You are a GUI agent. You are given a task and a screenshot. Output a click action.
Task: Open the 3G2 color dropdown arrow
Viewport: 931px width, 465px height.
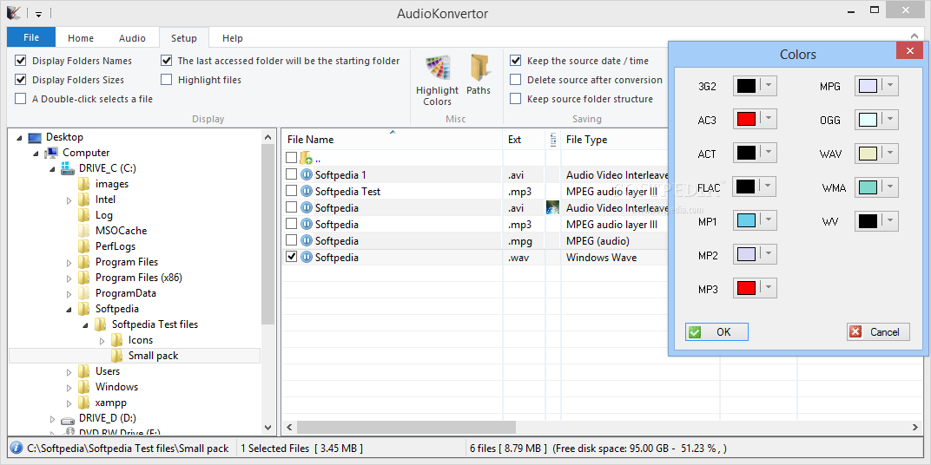click(x=769, y=86)
